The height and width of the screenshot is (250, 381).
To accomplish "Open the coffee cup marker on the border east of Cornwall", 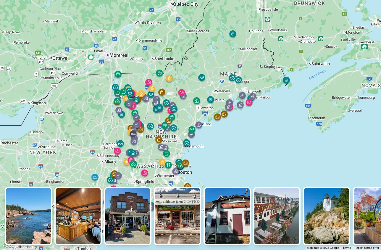I will (118, 74).
